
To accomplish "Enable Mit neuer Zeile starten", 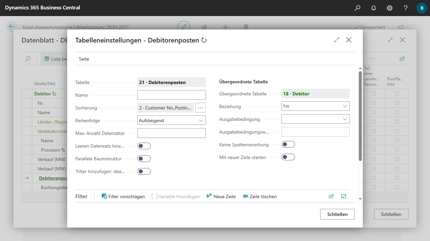I will pos(288,157).
